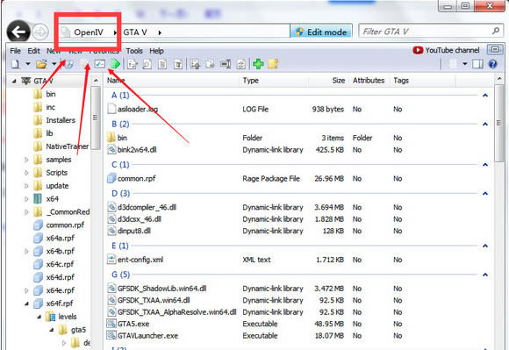Click the rename text-cursor toolbar icon
509x350 pixels.
[226, 64]
